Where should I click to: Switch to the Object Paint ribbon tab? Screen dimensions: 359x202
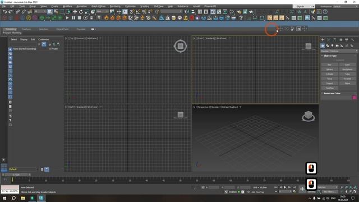pyautogui.click(x=62, y=29)
